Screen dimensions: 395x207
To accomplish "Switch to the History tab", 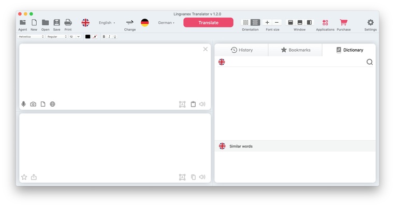I will click(241, 50).
